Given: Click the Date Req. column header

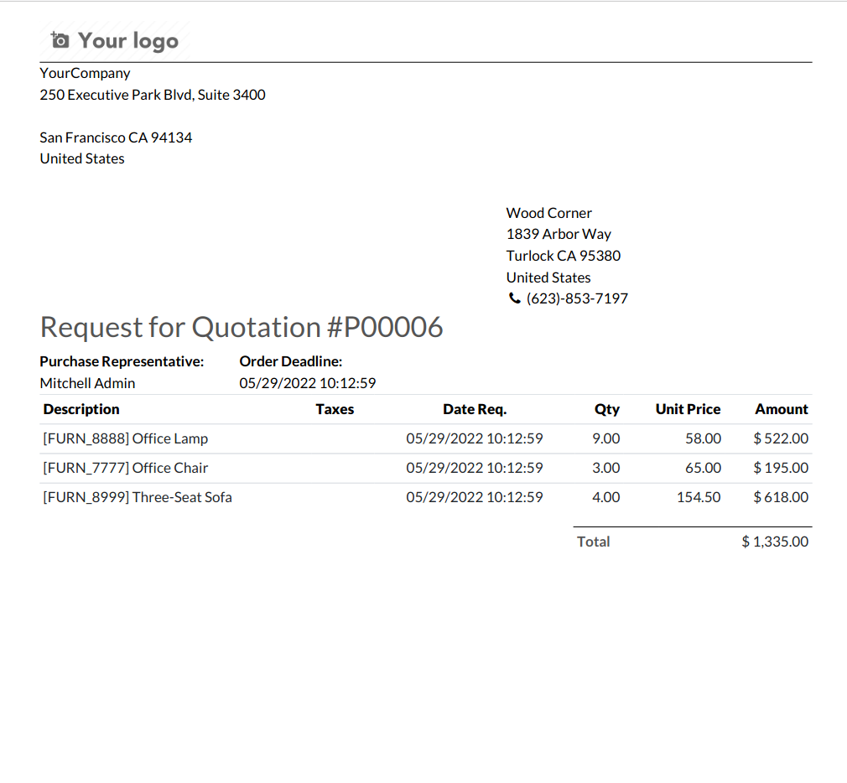Looking at the screenshot, I should 475,409.
